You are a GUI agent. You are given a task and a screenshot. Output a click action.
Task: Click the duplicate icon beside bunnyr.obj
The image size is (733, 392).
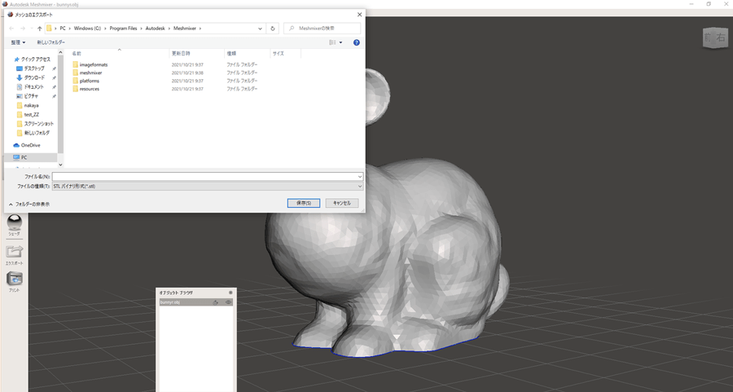point(216,302)
